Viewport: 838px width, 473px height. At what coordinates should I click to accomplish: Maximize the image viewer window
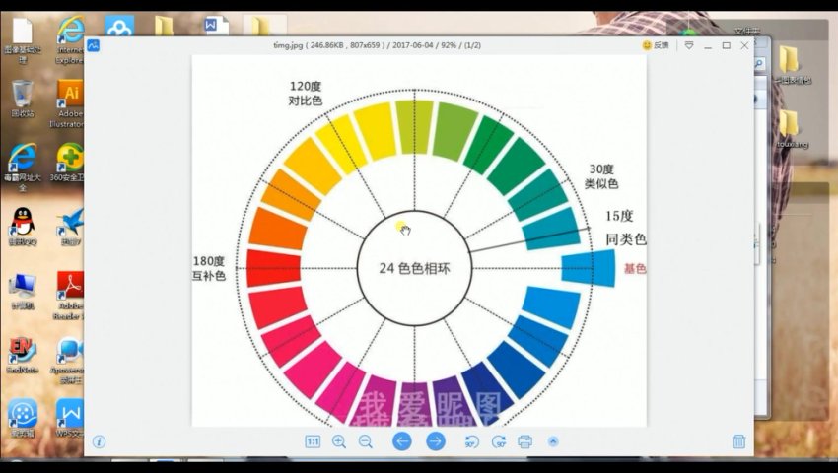tap(727, 45)
